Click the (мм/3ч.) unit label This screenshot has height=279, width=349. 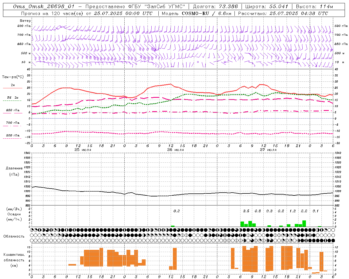pyautogui.click(x=14, y=209)
